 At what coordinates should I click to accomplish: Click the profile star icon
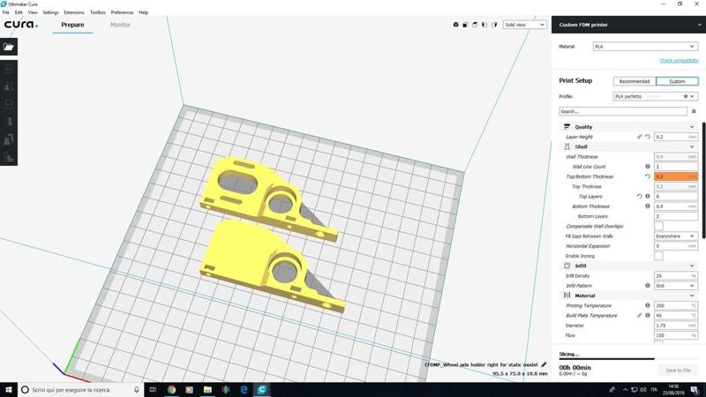click(686, 96)
